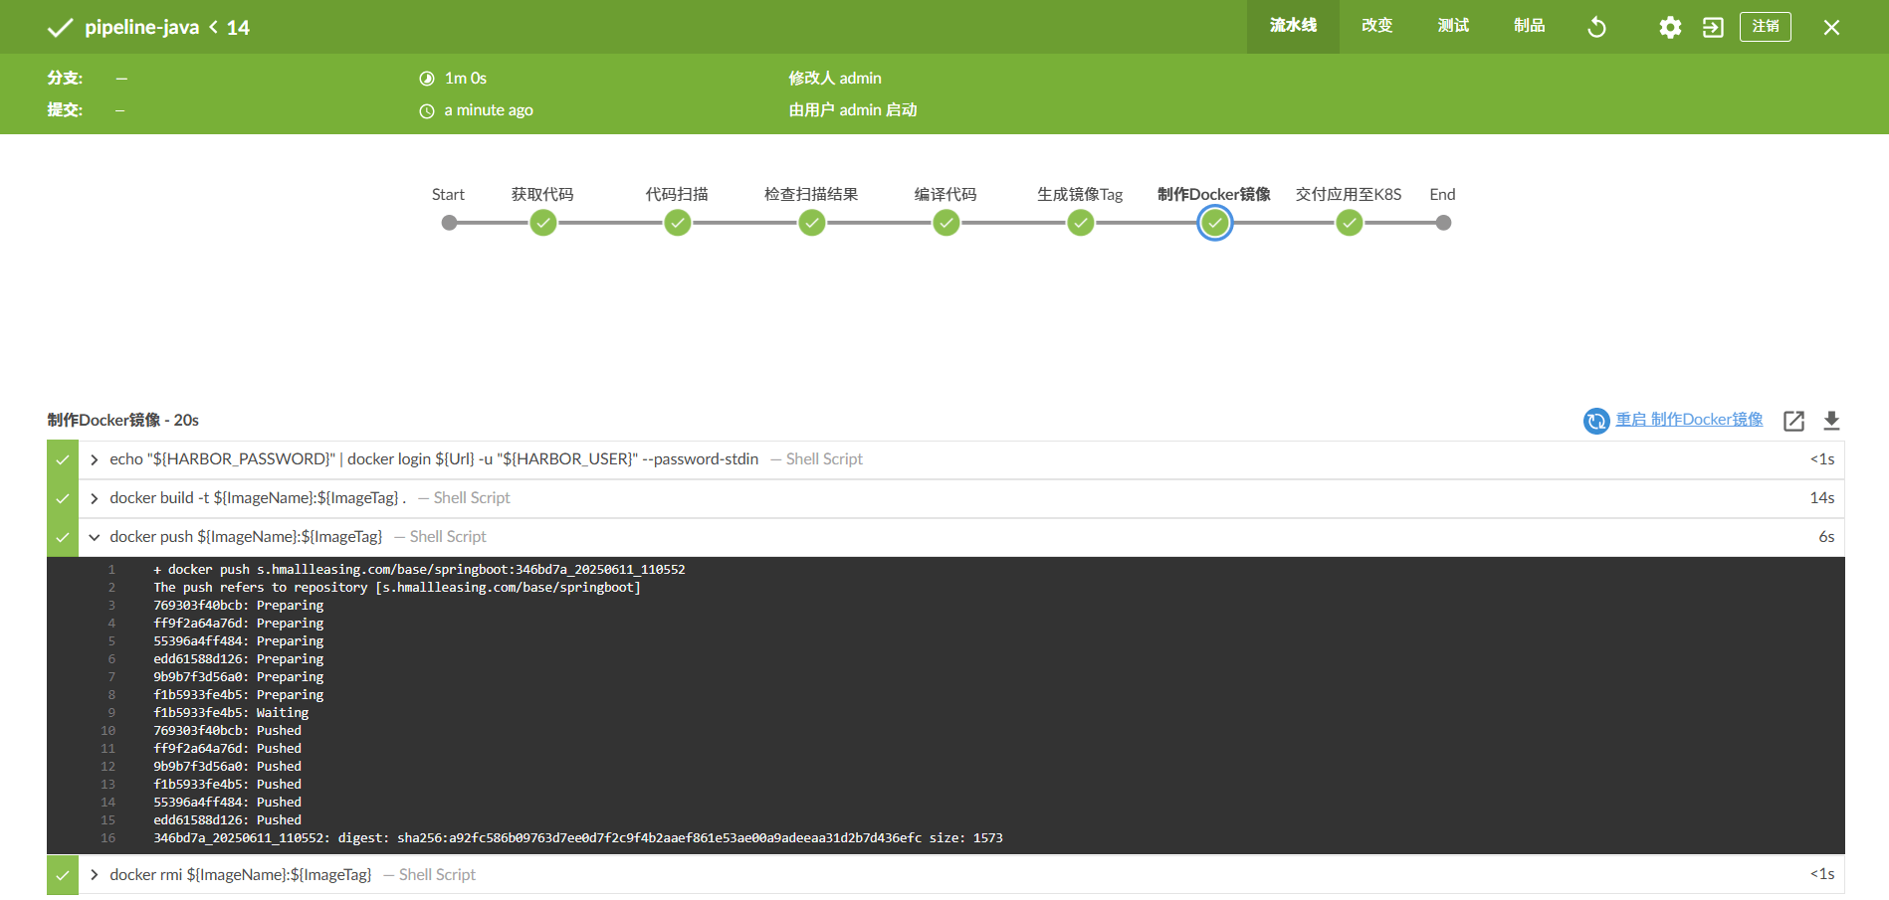Open the 制品 tab
The image size is (1889, 900).
pyautogui.click(x=1529, y=26)
